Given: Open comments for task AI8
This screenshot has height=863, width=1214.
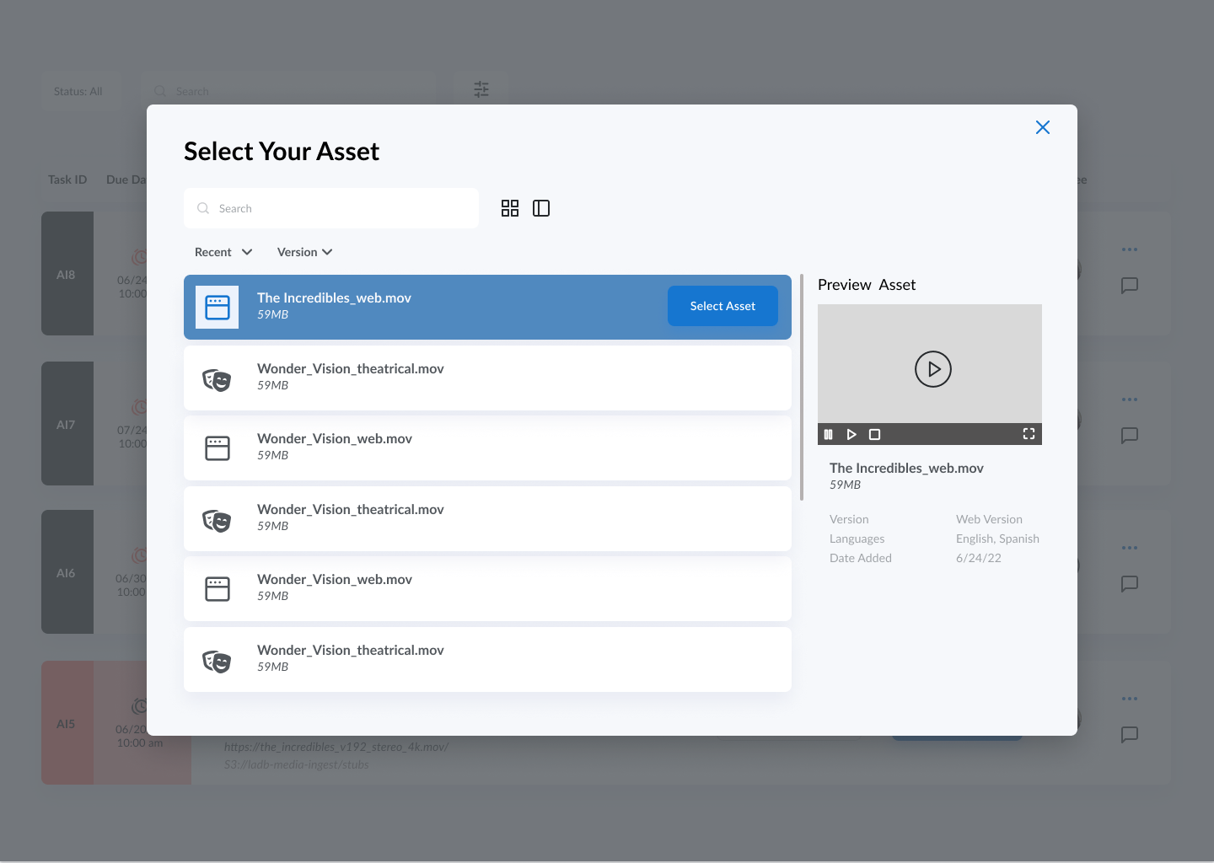Looking at the screenshot, I should click(1130, 286).
